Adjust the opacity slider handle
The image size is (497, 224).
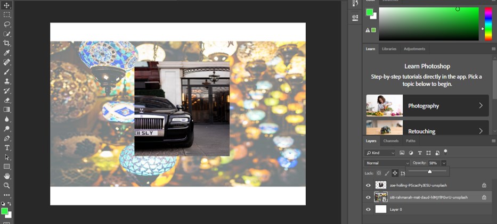pyautogui.click(x=429, y=171)
